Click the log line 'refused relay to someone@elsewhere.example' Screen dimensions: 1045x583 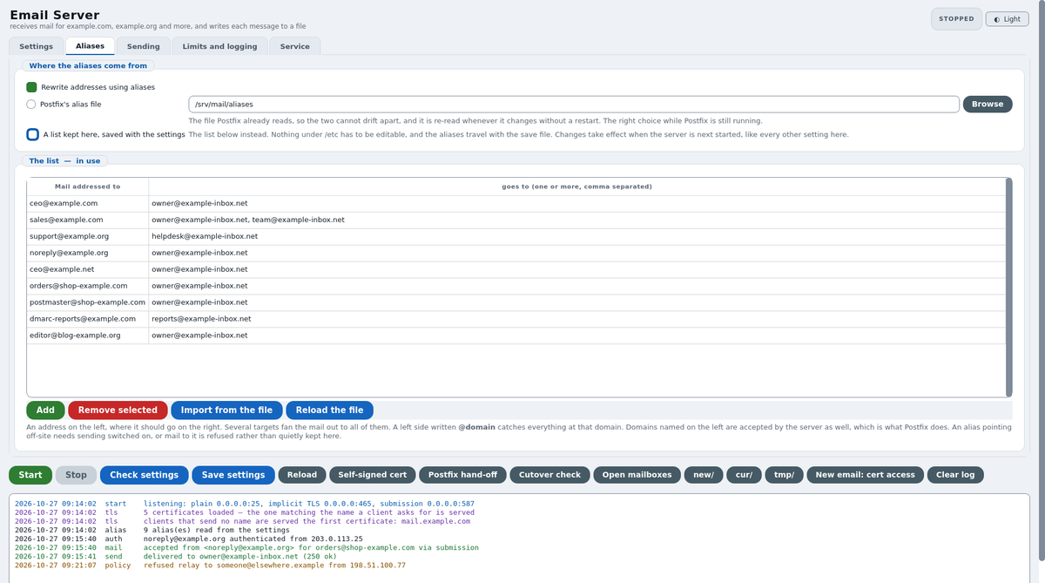click(x=210, y=565)
